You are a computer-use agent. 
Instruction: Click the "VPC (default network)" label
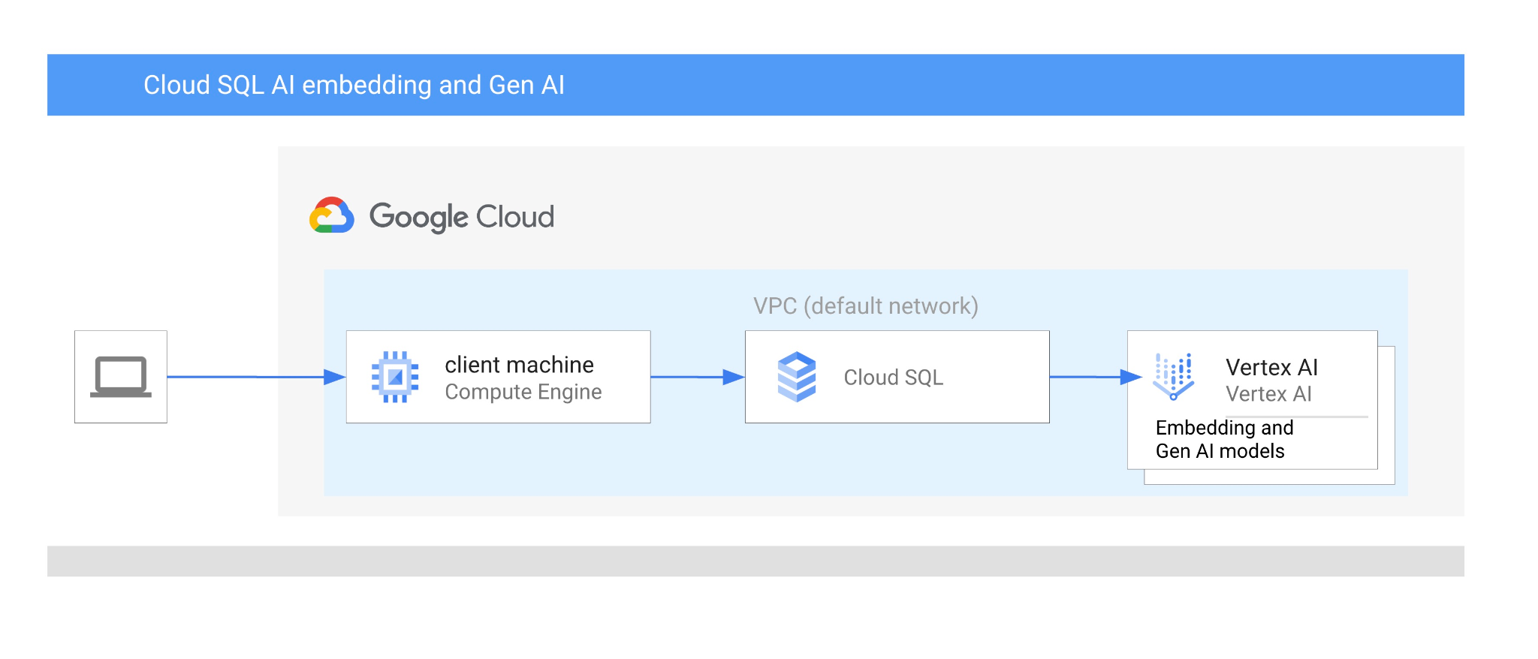point(865,306)
